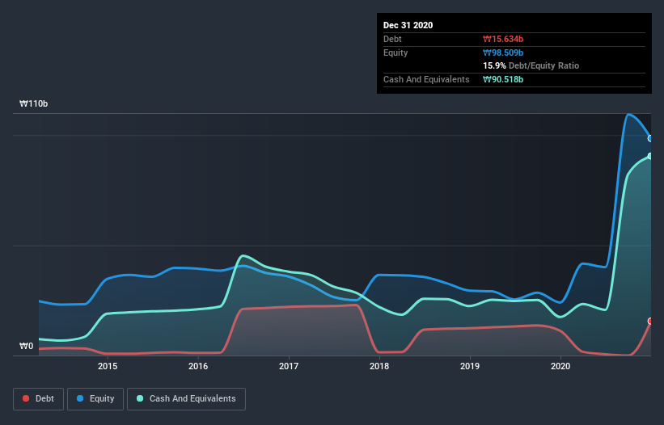This screenshot has height=425, width=664.
Task: Toggle the Cash And Equivalents legend button
Action: [186, 399]
